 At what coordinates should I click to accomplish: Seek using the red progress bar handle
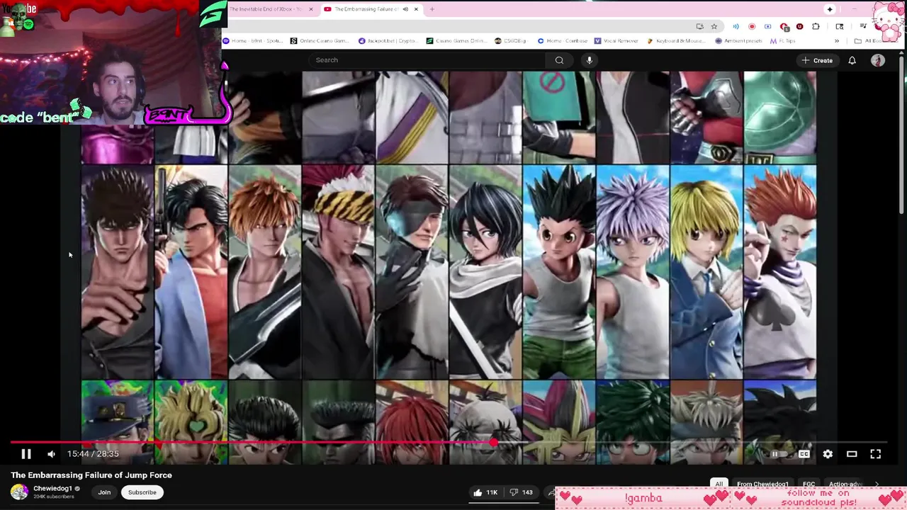pyautogui.click(x=493, y=443)
